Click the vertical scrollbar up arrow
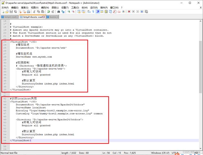203x155 pixels. click(201, 21)
